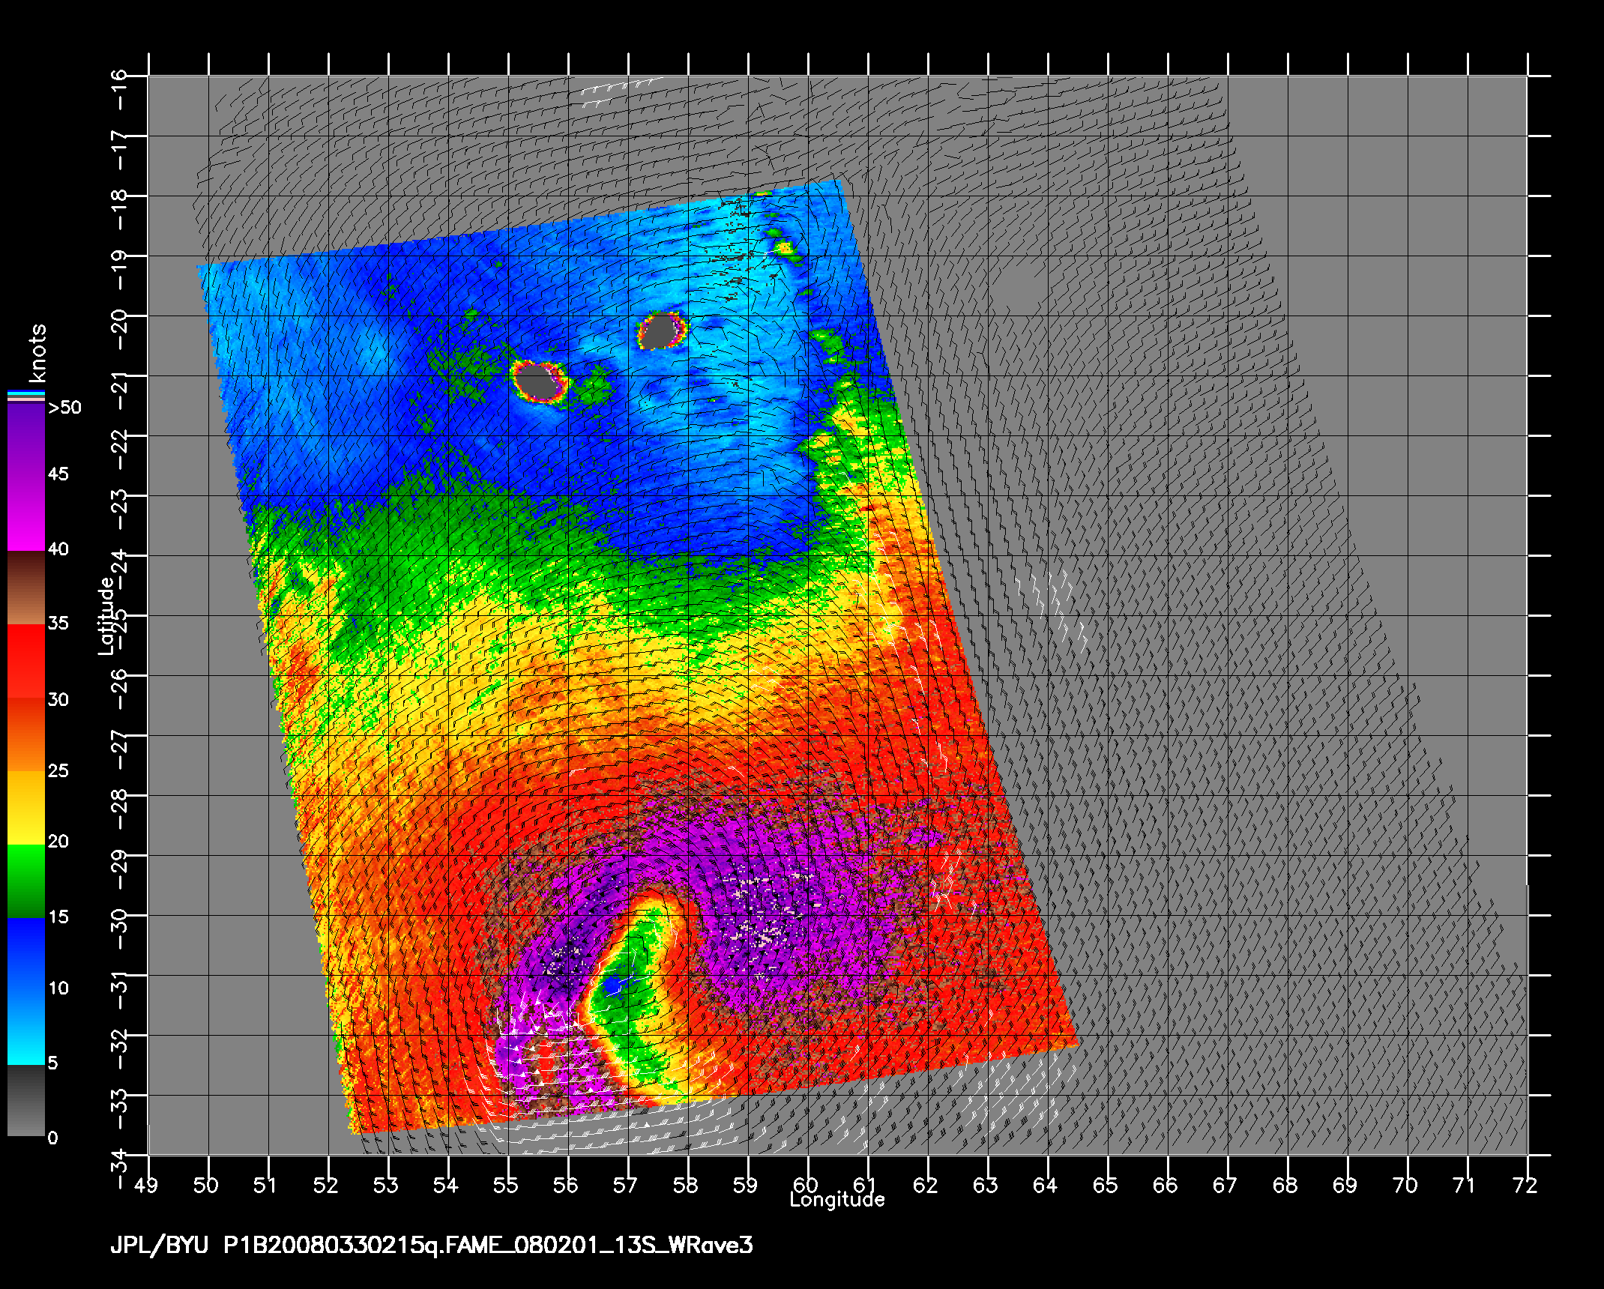Click the '40' legend value
1604x1289 pixels.
[58, 549]
